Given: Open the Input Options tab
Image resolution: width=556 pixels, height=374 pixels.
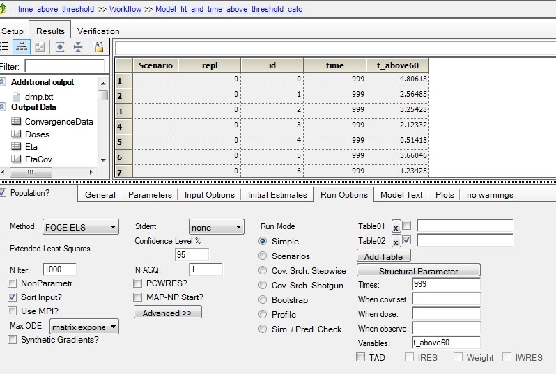Looking at the screenshot, I should [210, 195].
